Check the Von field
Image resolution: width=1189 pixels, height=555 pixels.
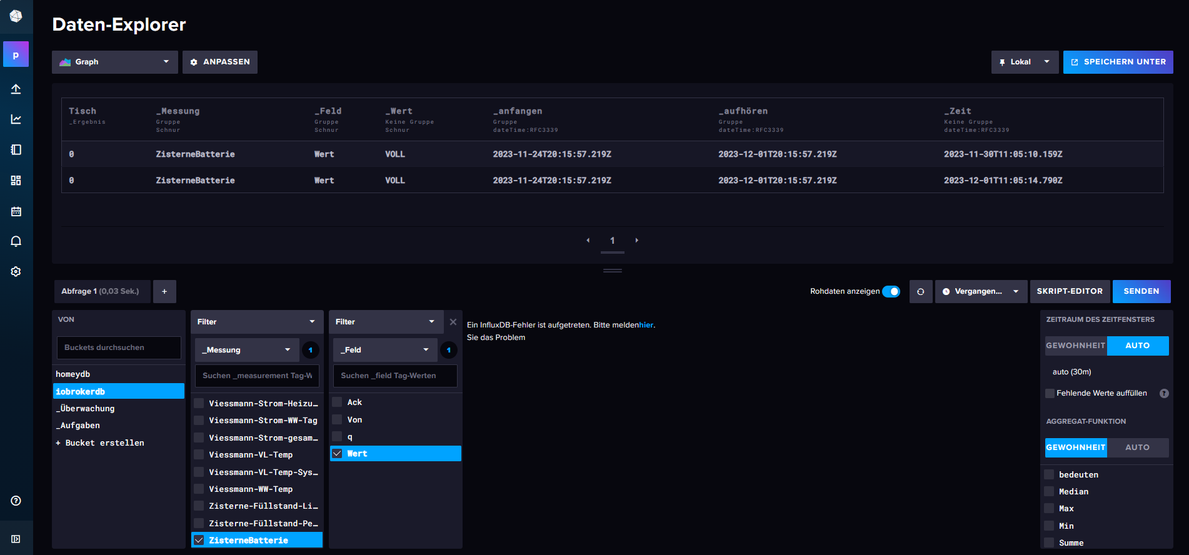tap(337, 419)
